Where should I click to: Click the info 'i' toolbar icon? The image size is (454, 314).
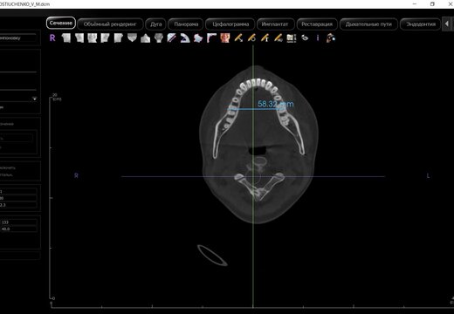[x=318, y=38]
